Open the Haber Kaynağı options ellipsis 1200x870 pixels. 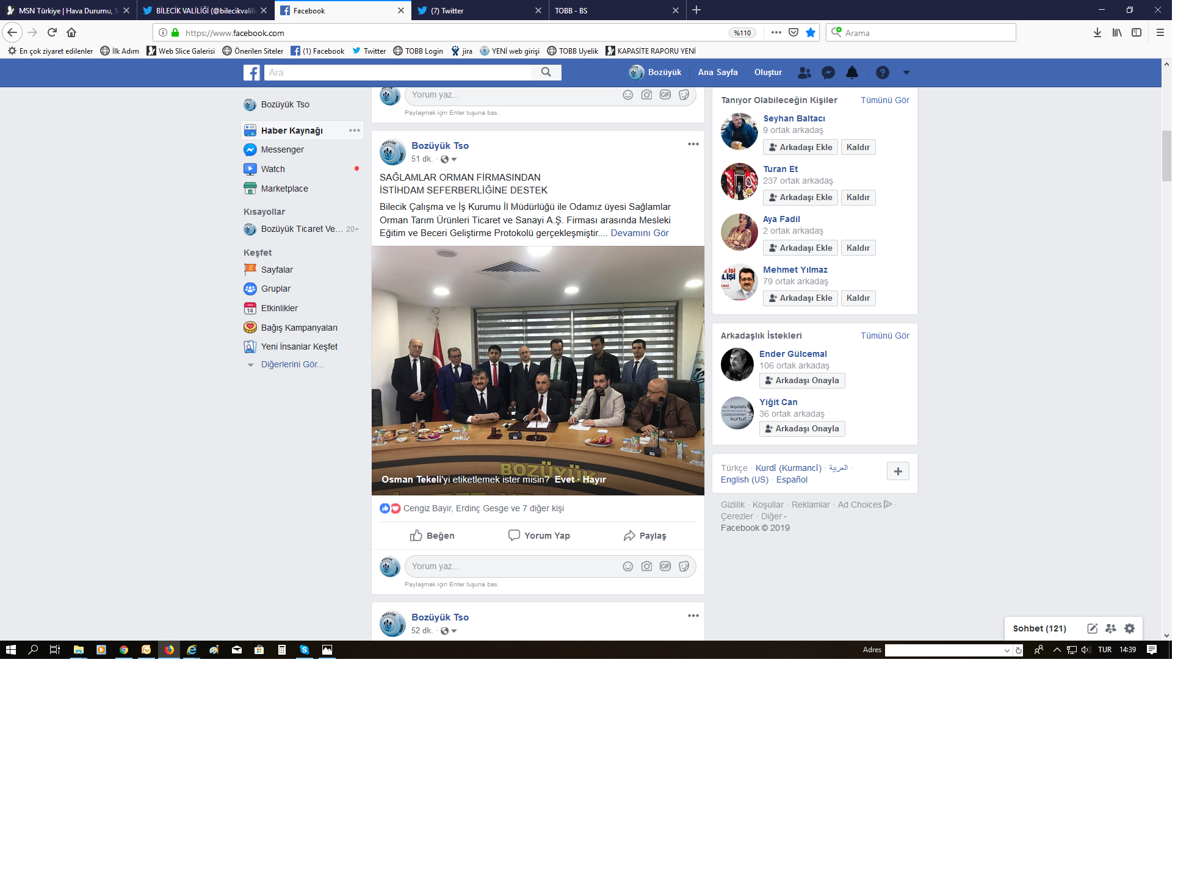click(x=355, y=131)
